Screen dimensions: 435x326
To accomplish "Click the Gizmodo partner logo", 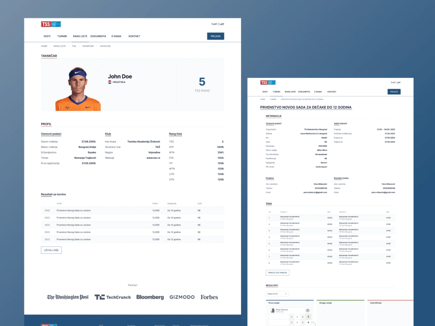I will click(x=182, y=297).
